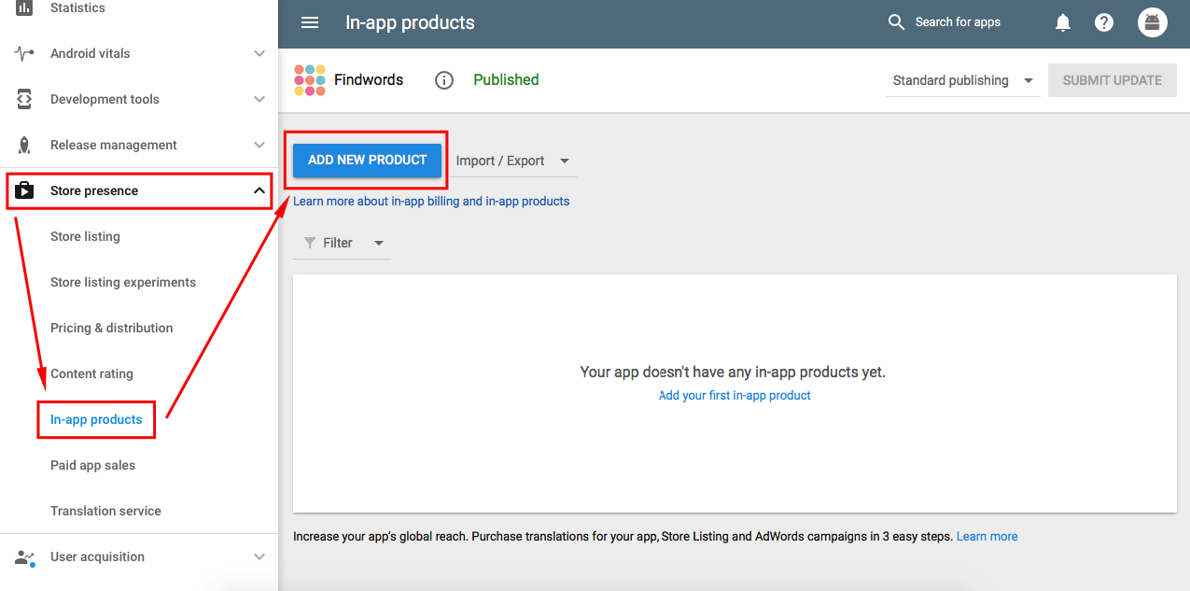Click the Findwords app name
The width and height of the screenshot is (1190, 591).
369,80
